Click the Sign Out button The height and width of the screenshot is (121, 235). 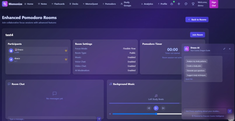(x=214, y=4)
